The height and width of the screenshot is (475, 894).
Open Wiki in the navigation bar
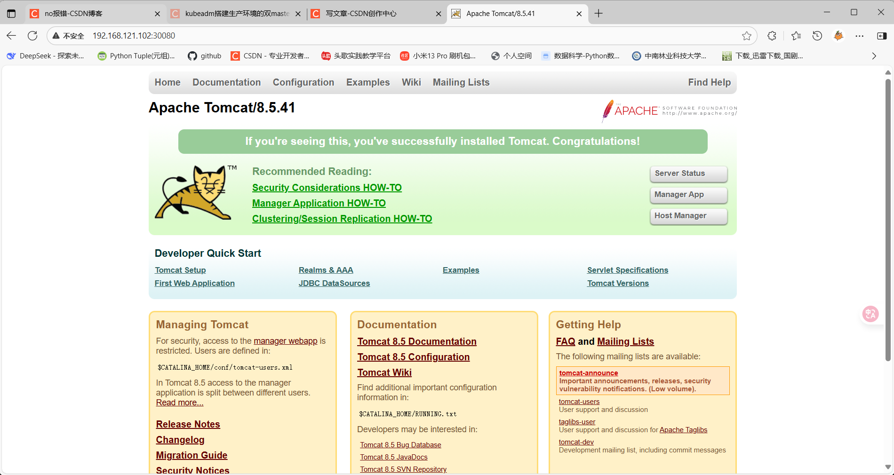411,82
